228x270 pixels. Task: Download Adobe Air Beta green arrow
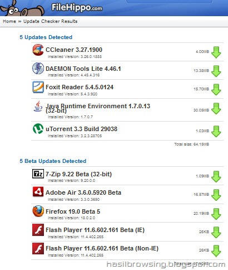pyautogui.click(x=216, y=195)
